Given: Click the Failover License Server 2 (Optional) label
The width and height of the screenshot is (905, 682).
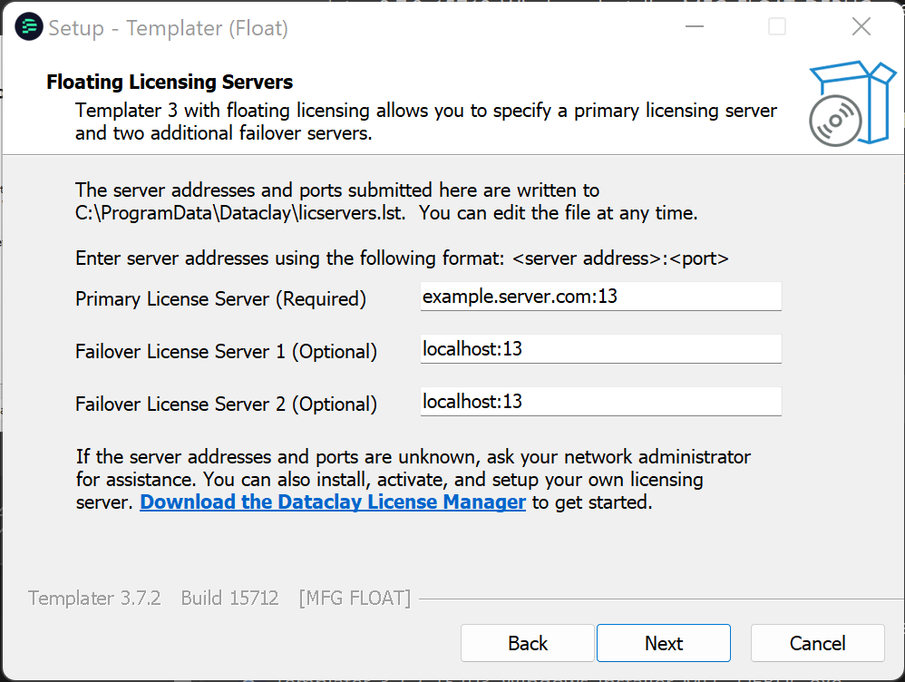Looking at the screenshot, I should pos(227,404).
